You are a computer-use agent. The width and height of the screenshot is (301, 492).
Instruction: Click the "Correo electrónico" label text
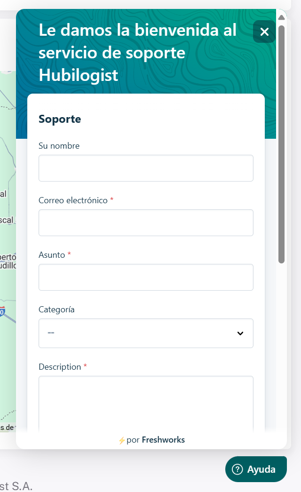[x=73, y=200]
